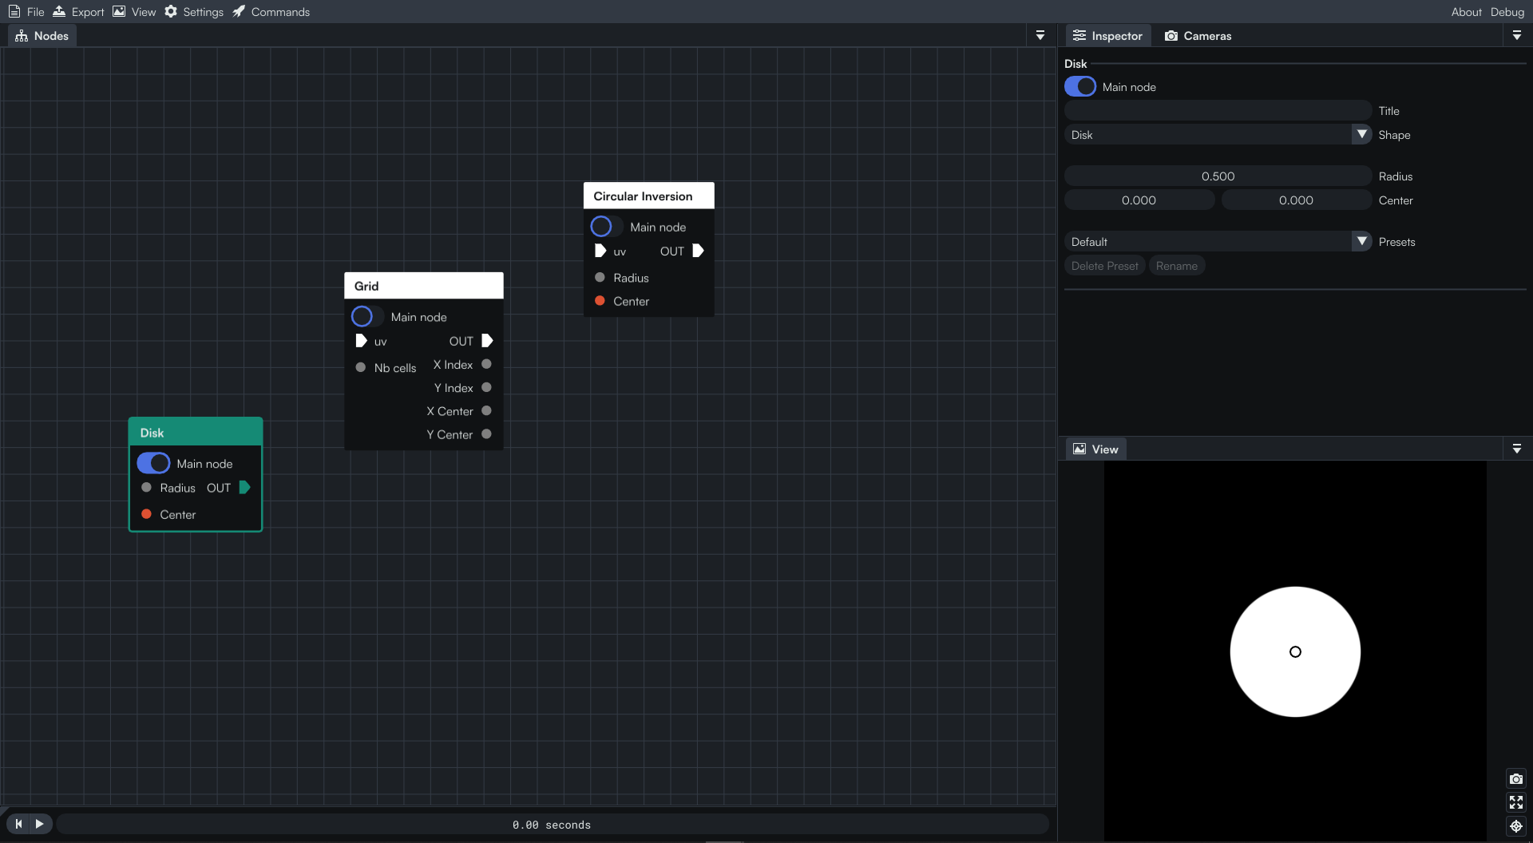Click the Grid node X Center output pin
This screenshot has height=843, width=1533.
pyautogui.click(x=486, y=410)
